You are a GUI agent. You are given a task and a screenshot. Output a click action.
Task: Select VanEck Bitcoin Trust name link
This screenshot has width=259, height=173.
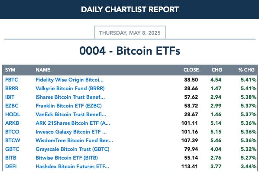click(71, 114)
